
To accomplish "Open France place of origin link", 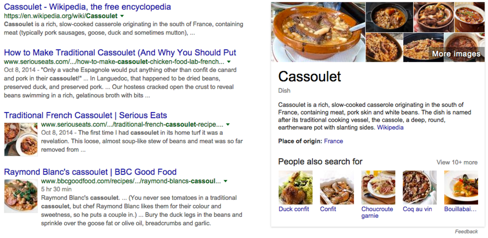I will [333, 141].
